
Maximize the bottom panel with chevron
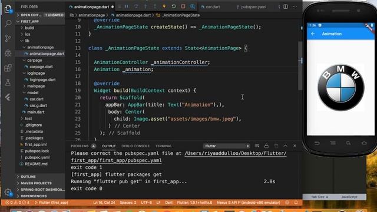click(285, 145)
